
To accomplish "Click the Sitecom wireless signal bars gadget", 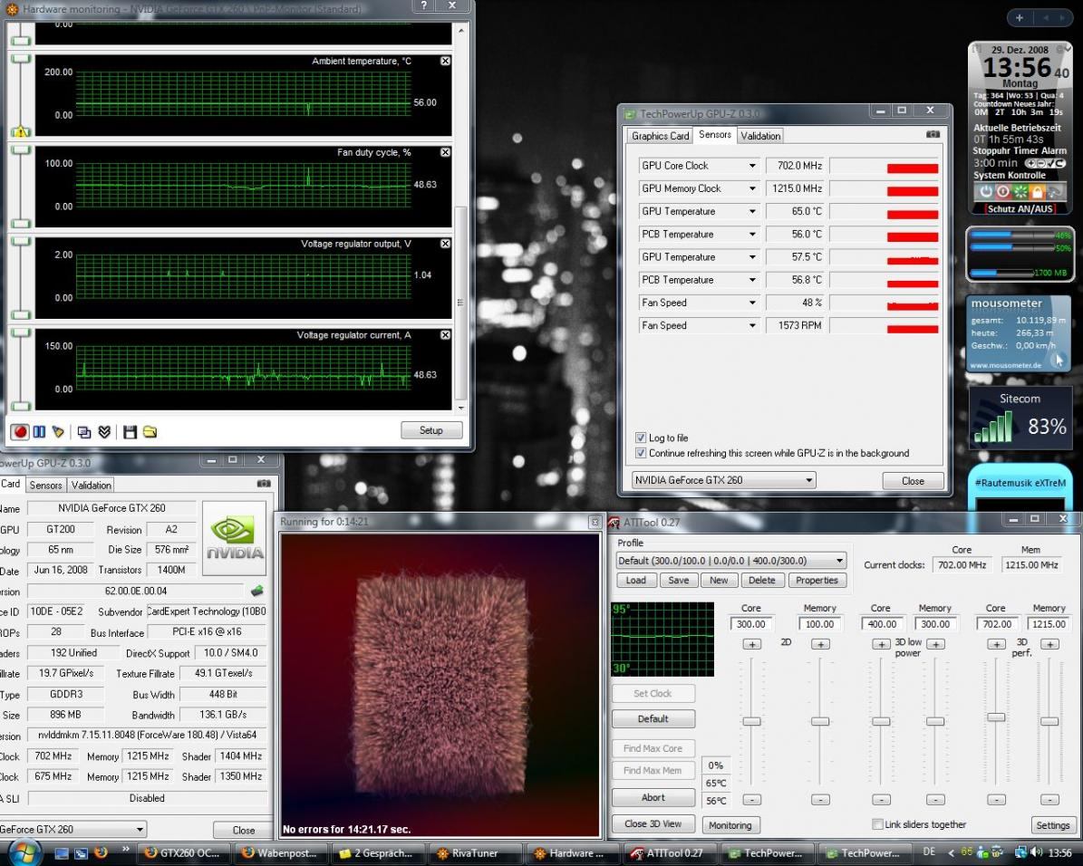I will click(992, 427).
